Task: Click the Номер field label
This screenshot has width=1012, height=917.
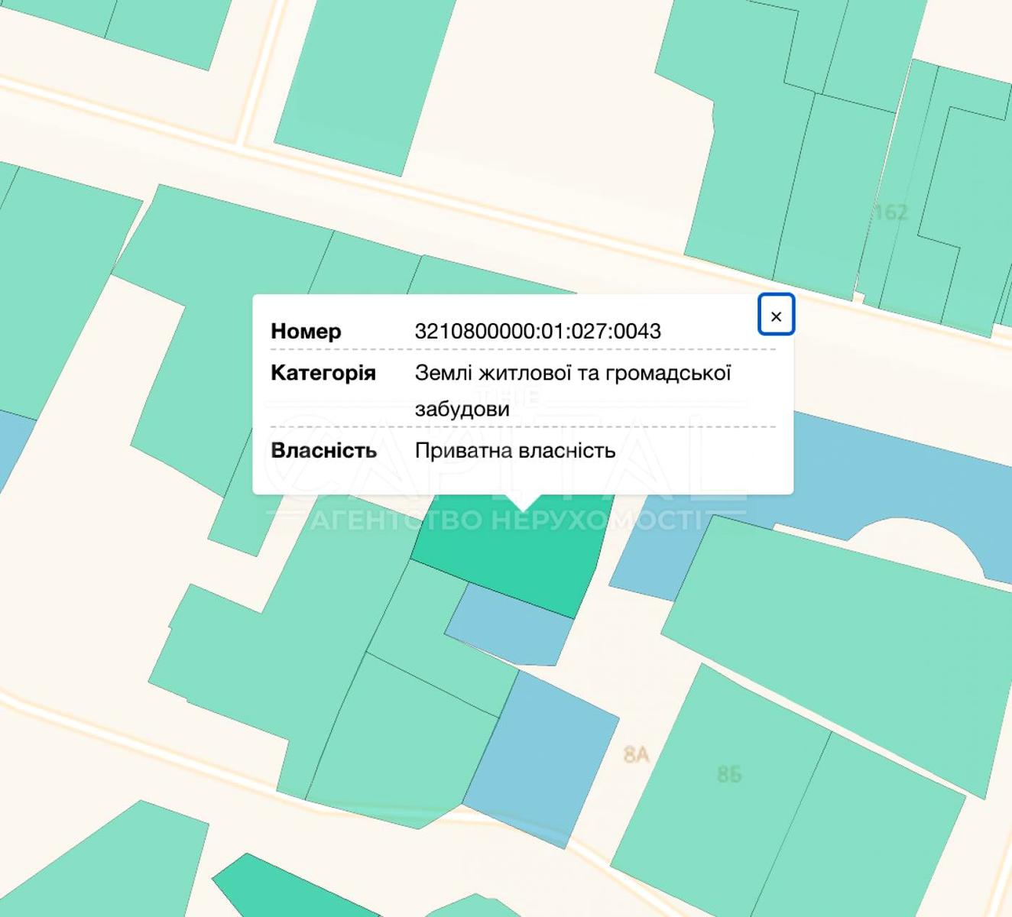Action: (x=306, y=331)
